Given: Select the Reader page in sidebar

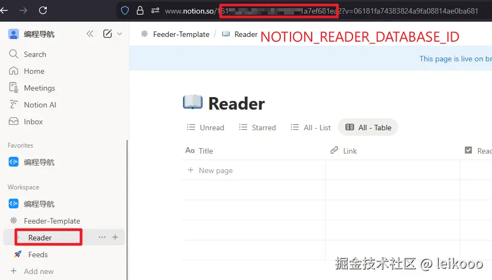Looking at the screenshot, I should point(40,238).
